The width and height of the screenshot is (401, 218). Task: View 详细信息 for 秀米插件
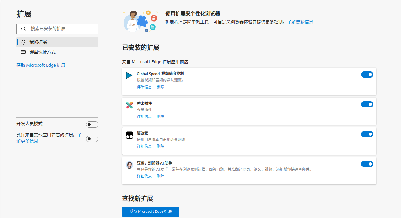click(144, 116)
